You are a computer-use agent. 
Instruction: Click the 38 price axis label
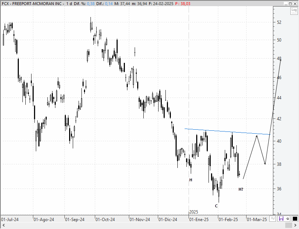point(279,164)
